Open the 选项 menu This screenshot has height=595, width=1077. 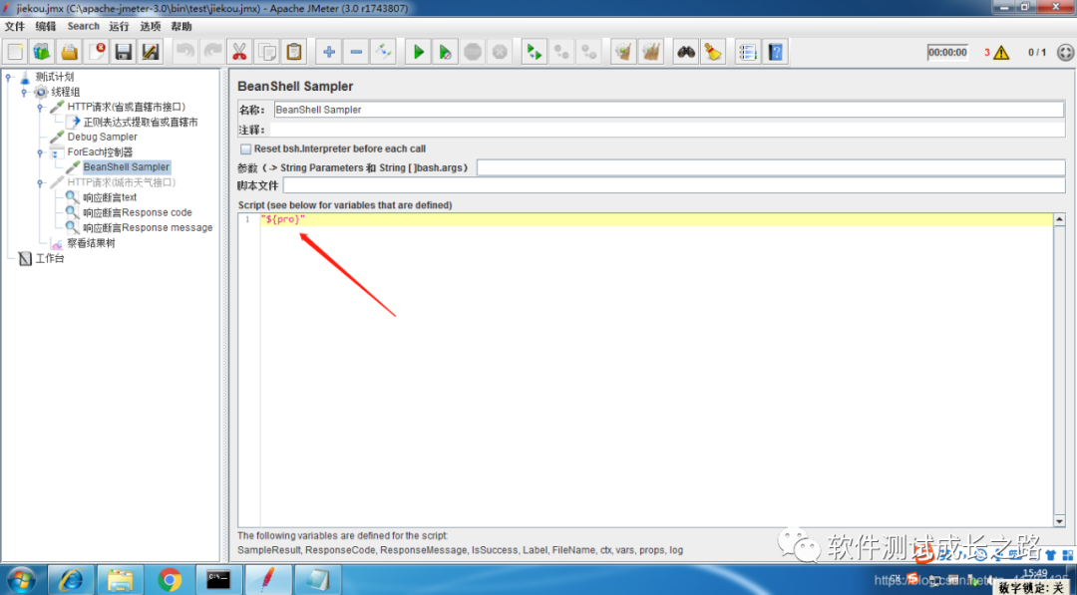[x=151, y=27]
